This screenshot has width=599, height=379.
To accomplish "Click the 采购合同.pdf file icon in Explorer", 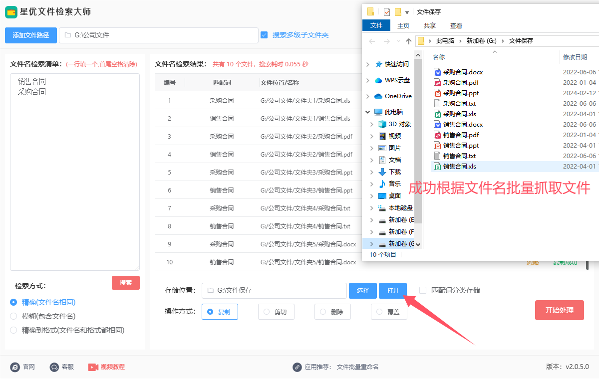I will (438, 83).
